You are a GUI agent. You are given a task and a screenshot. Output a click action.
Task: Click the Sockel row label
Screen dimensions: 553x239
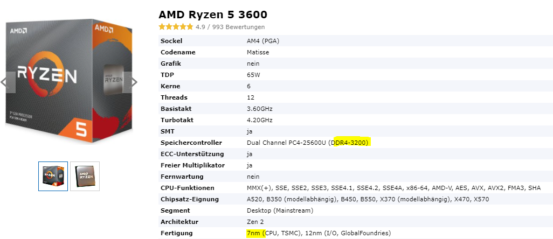pyautogui.click(x=171, y=41)
